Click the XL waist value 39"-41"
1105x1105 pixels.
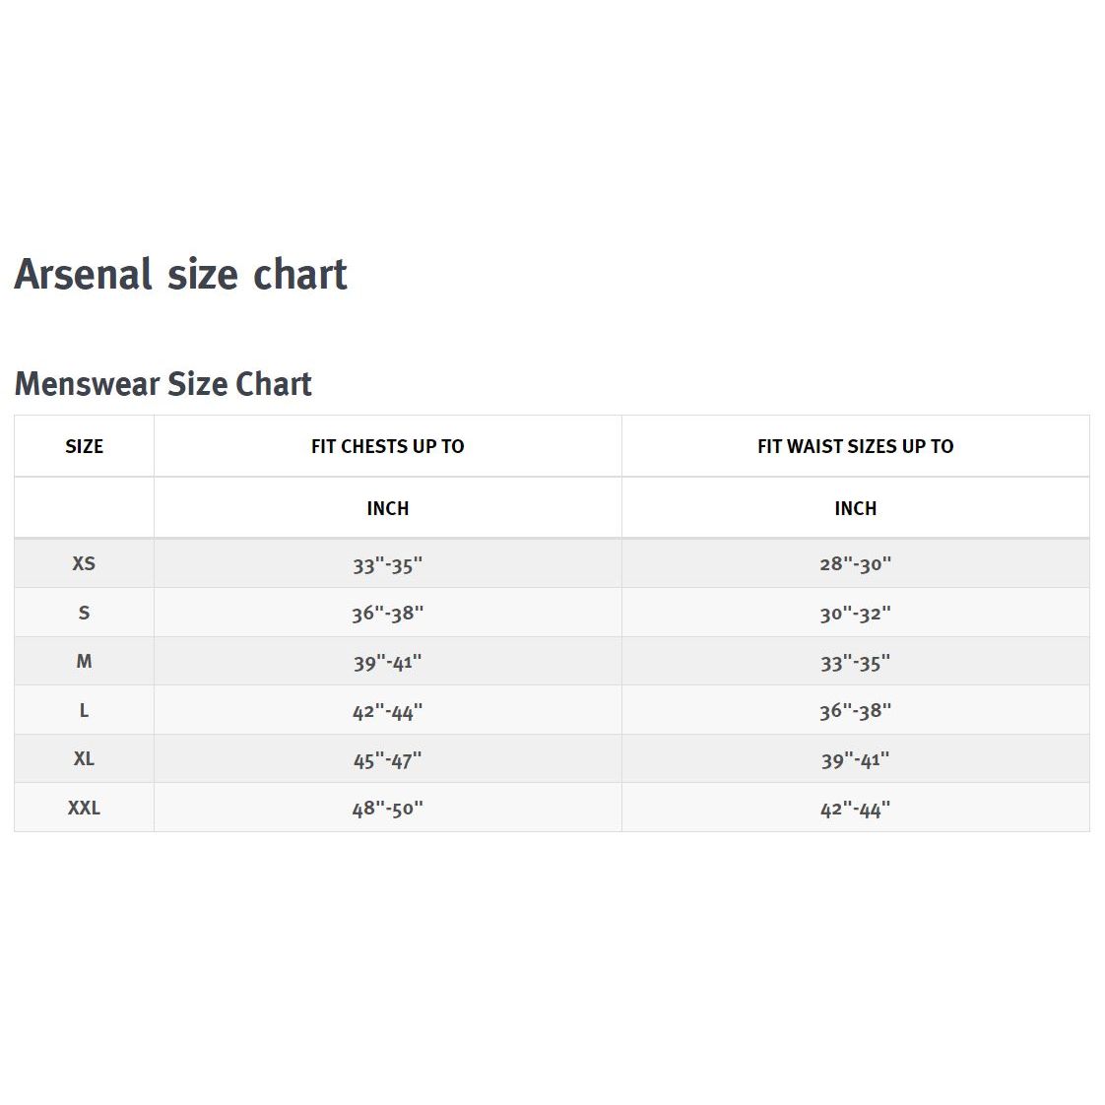pyautogui.click(x=855, y=759)
